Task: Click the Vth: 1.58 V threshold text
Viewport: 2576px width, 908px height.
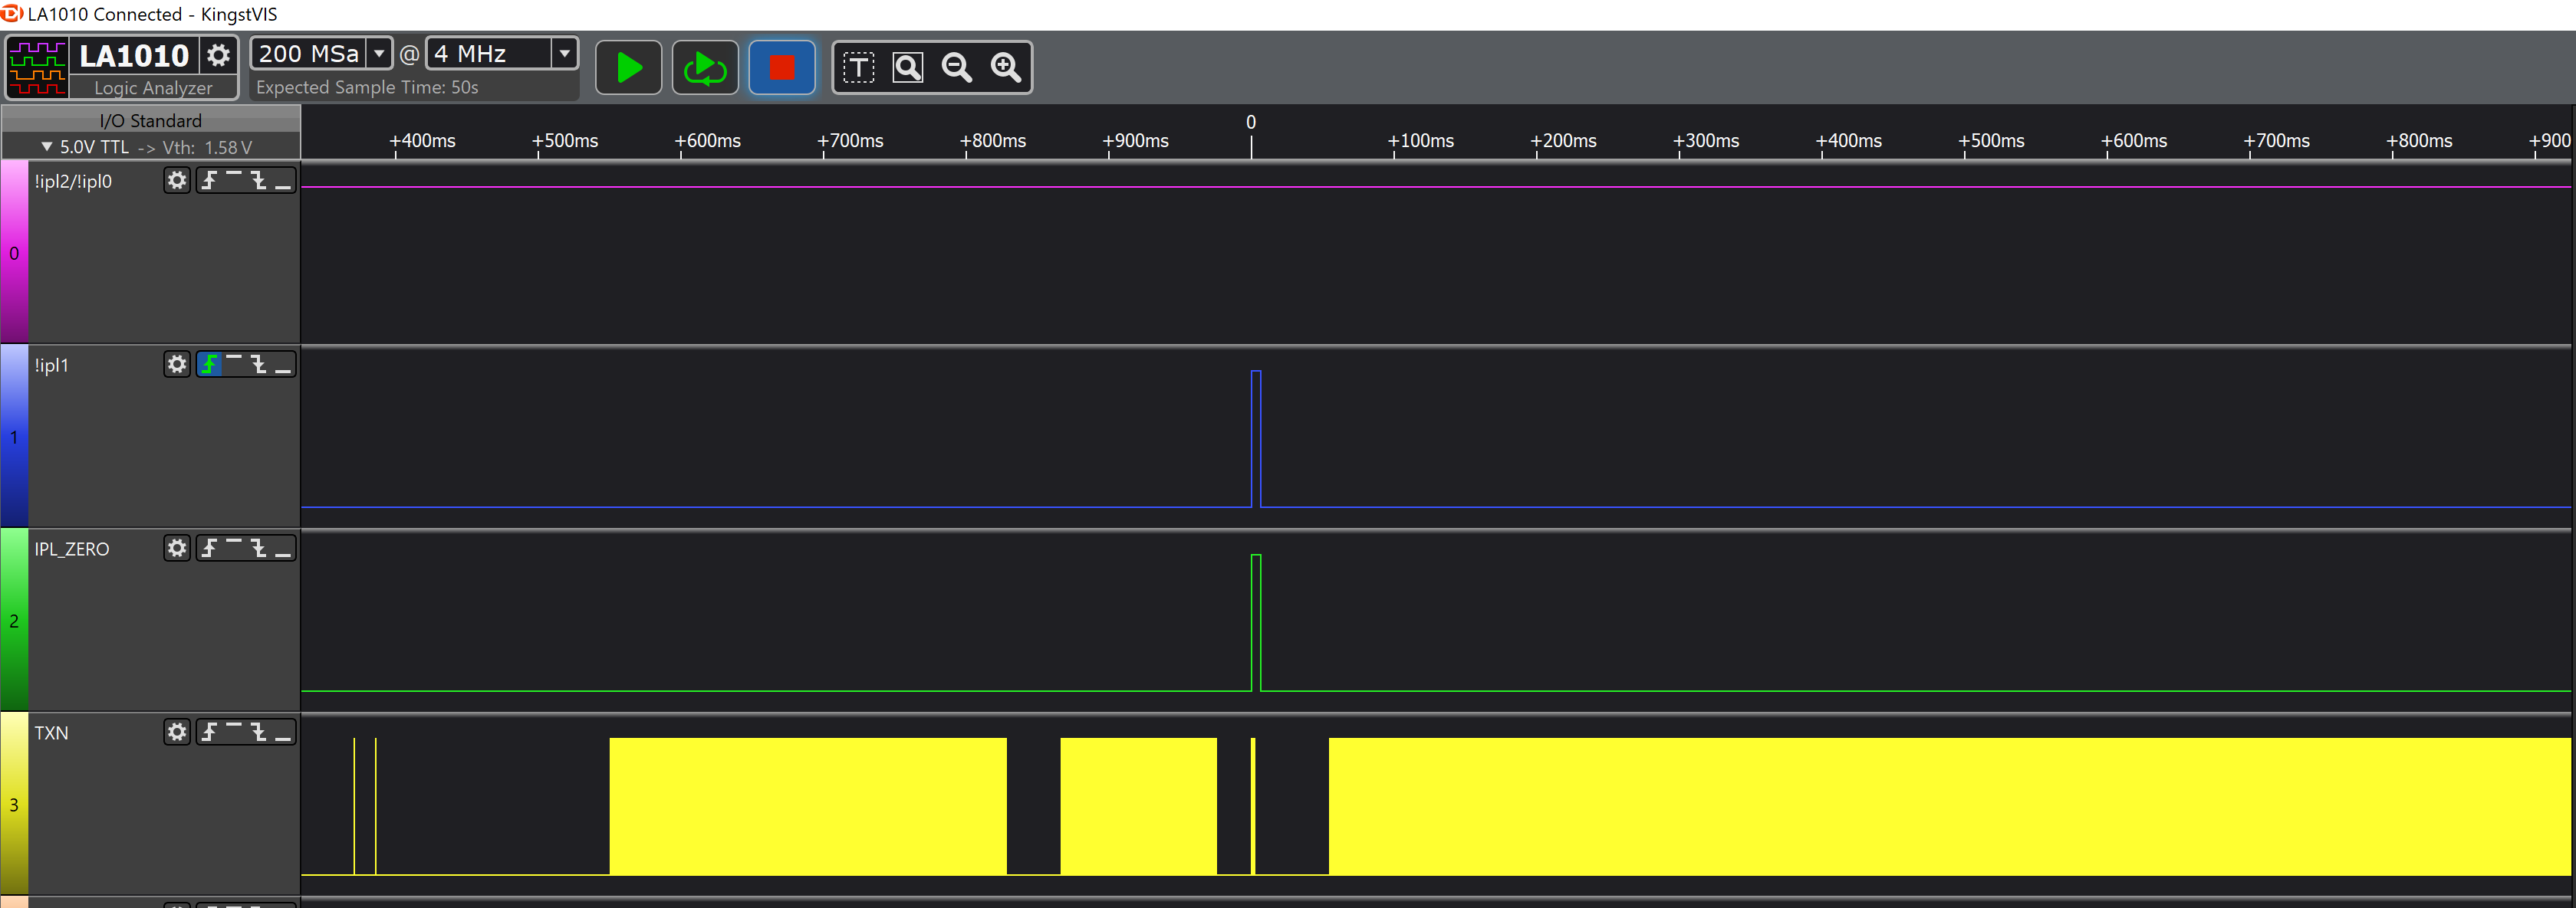Action: pyautogui.click(x=207, y=147)
